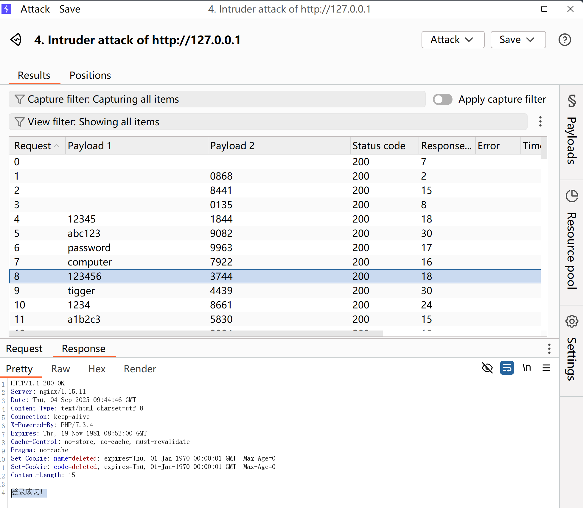Select row with payload 1234
Screen dimensions: 583x508
coord(275,305)
